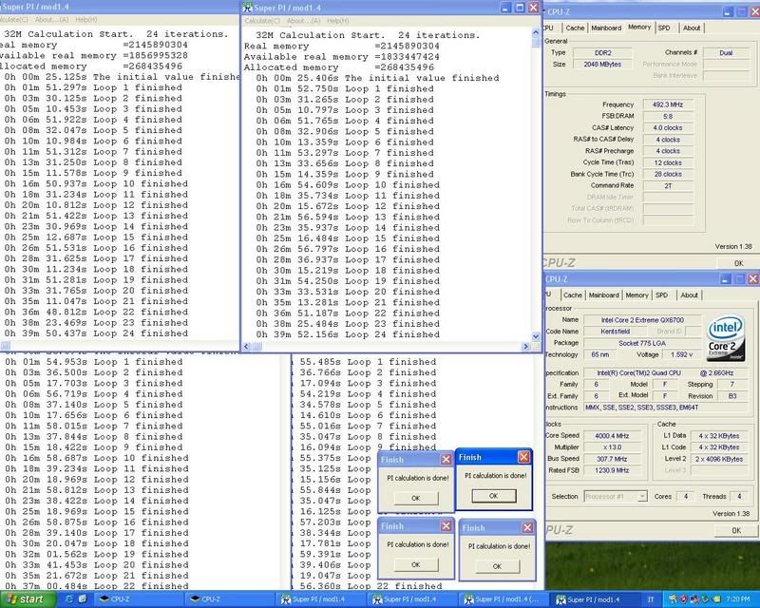Close the active Finish dialog via its red X

[x=523, y=457]
